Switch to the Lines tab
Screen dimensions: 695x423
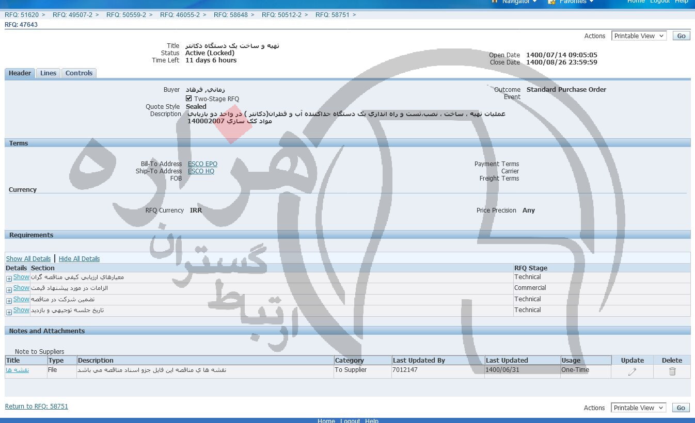coord(48,73)
